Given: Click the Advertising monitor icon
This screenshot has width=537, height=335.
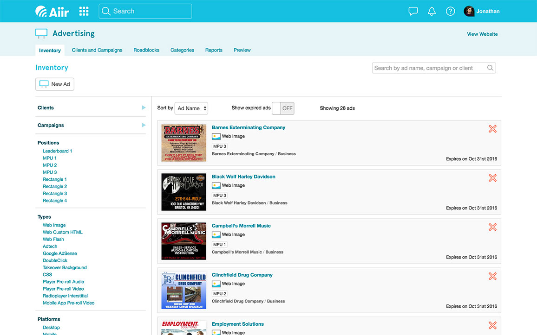Looking at the screenshot, I should (41, 33).
